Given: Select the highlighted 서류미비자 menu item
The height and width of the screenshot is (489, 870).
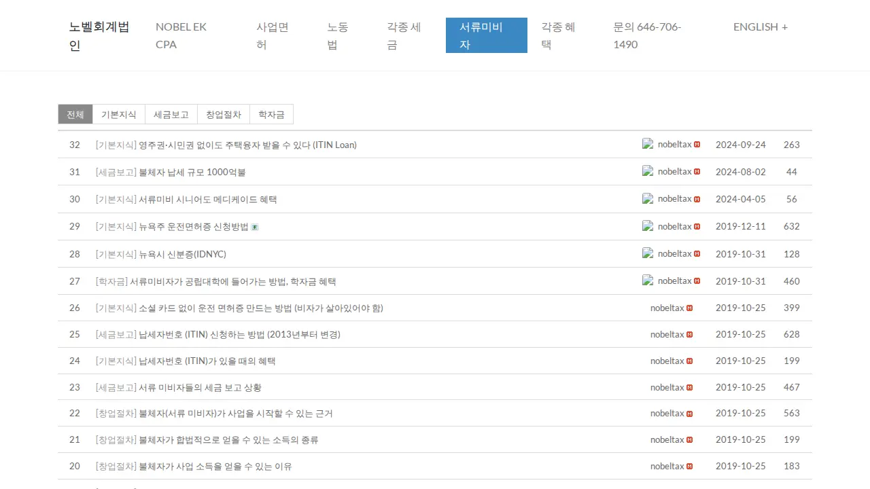Looking at the screenshot, I should (x=487, y=35).
